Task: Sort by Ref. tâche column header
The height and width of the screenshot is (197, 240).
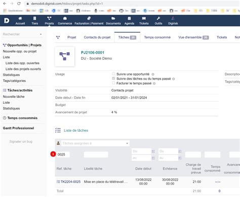Action: point(64,169)
